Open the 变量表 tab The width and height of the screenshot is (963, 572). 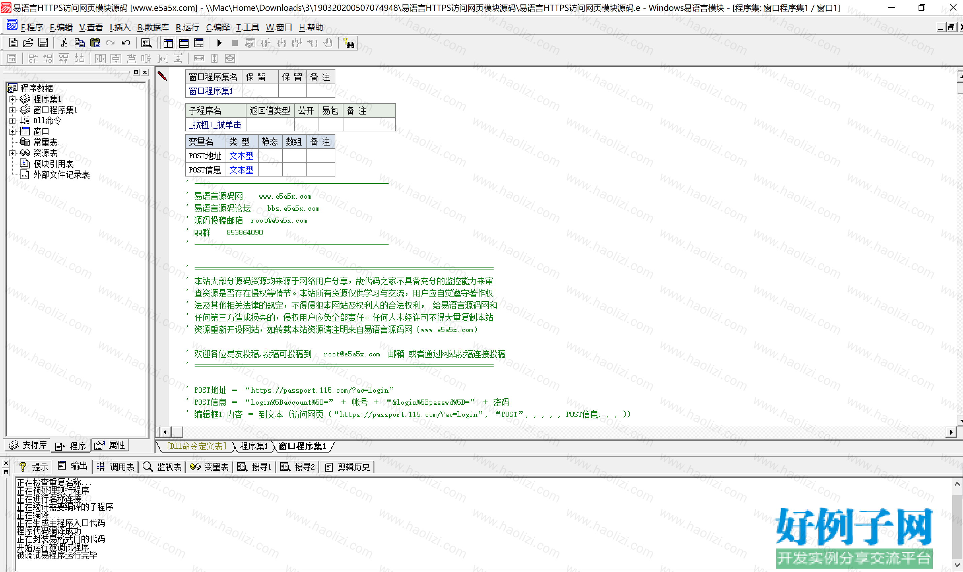coord(209,467)
